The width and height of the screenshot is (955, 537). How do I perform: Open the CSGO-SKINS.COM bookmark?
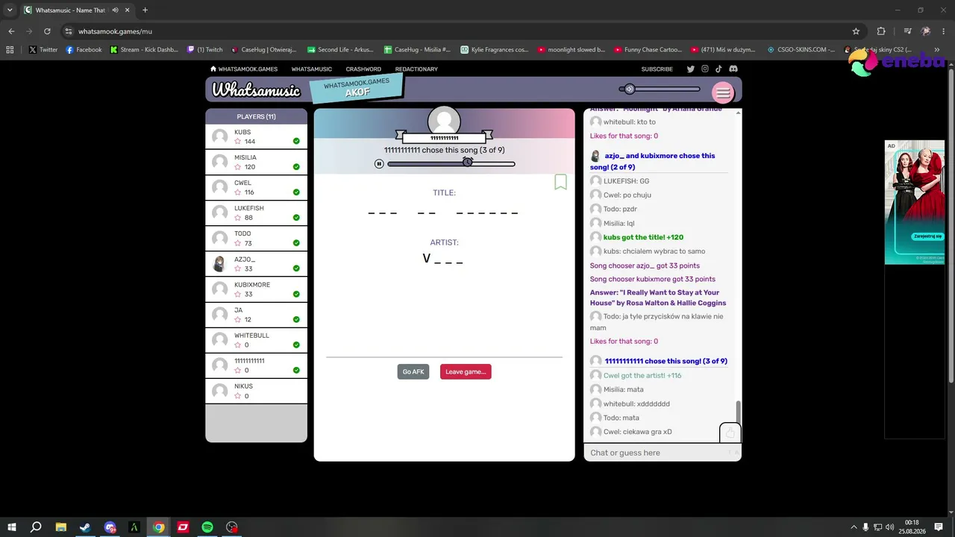point(801,50)
